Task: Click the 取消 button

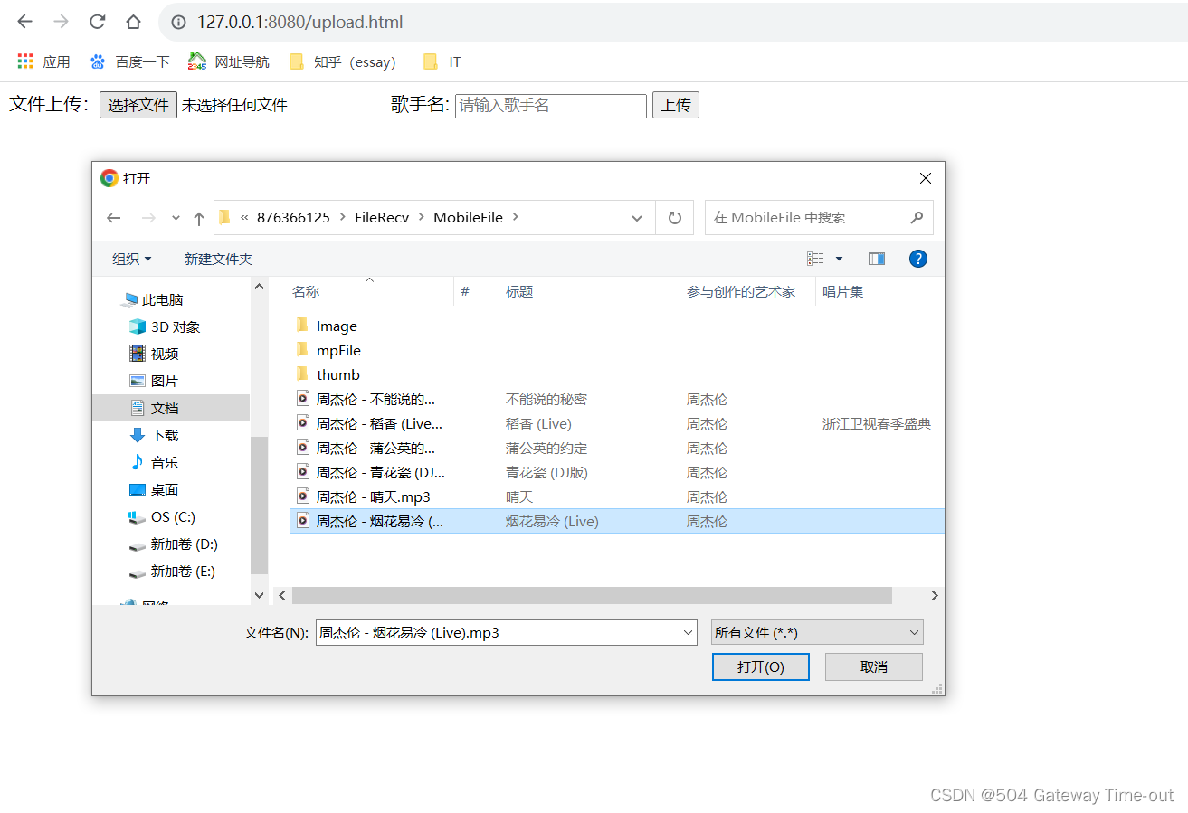Action: click(x=874, y=666)
